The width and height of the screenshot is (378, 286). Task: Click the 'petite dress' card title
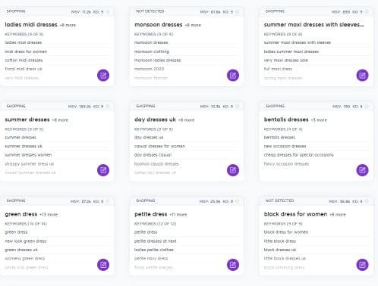151,214
